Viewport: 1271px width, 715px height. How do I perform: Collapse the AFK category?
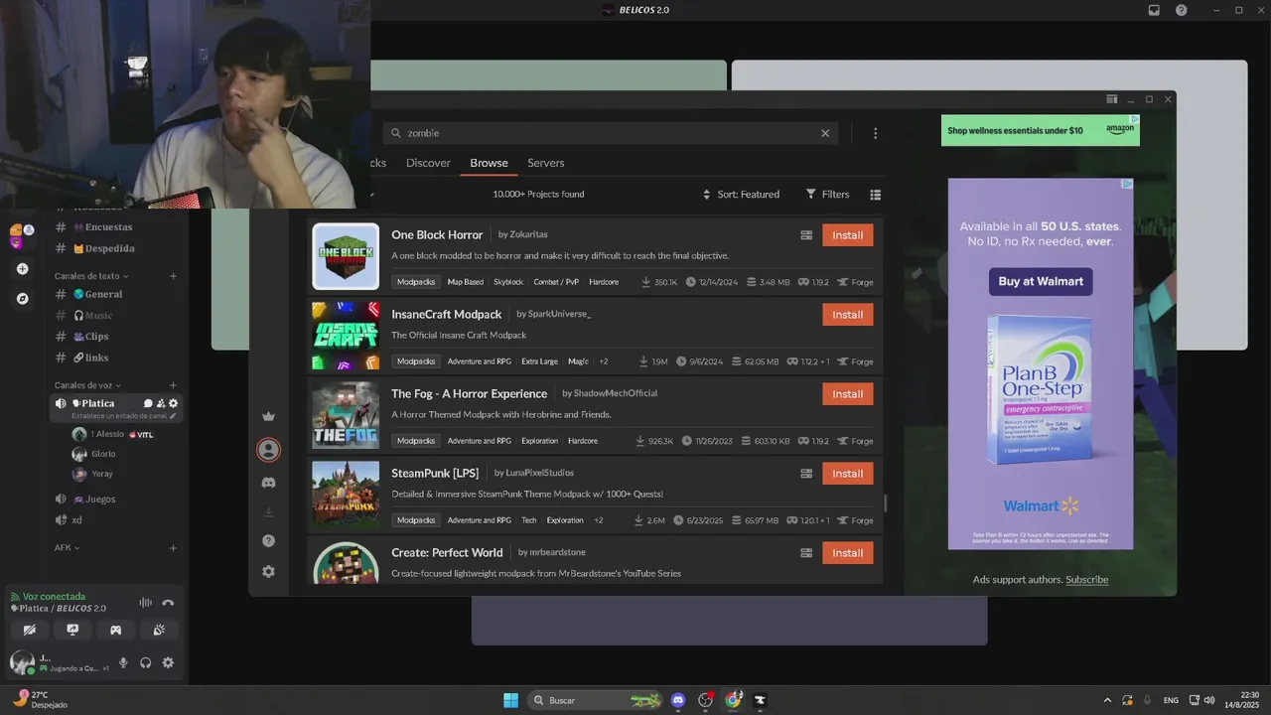[x=67, y=547]
